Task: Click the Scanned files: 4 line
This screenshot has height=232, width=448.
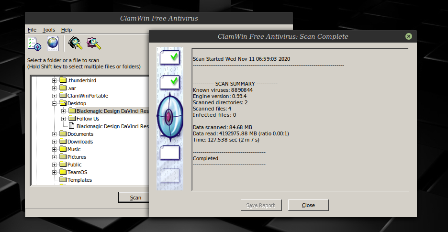Action: pyautogui.click(x=212, y=109)
